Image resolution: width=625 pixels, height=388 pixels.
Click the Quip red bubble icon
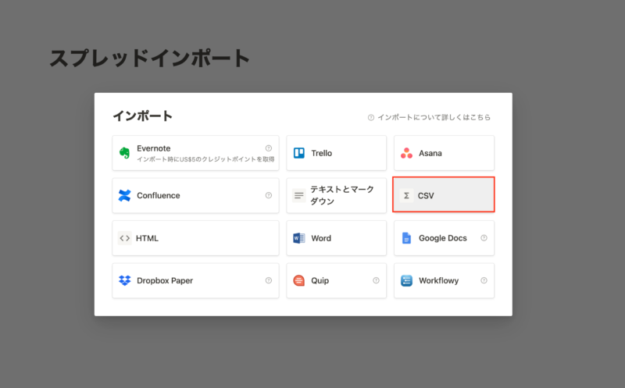click(299, 280)
